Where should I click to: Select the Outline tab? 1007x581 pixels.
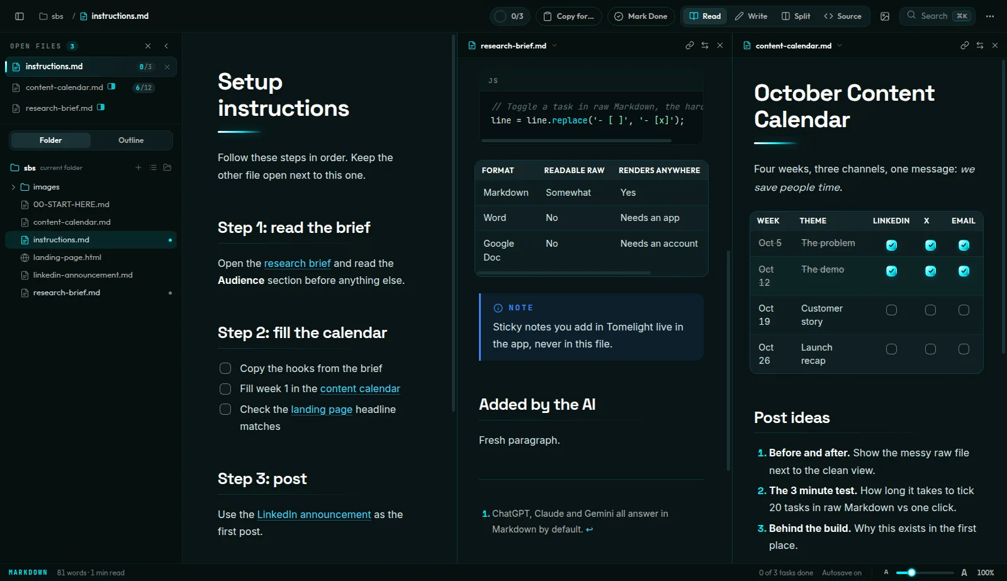point(131,140)
